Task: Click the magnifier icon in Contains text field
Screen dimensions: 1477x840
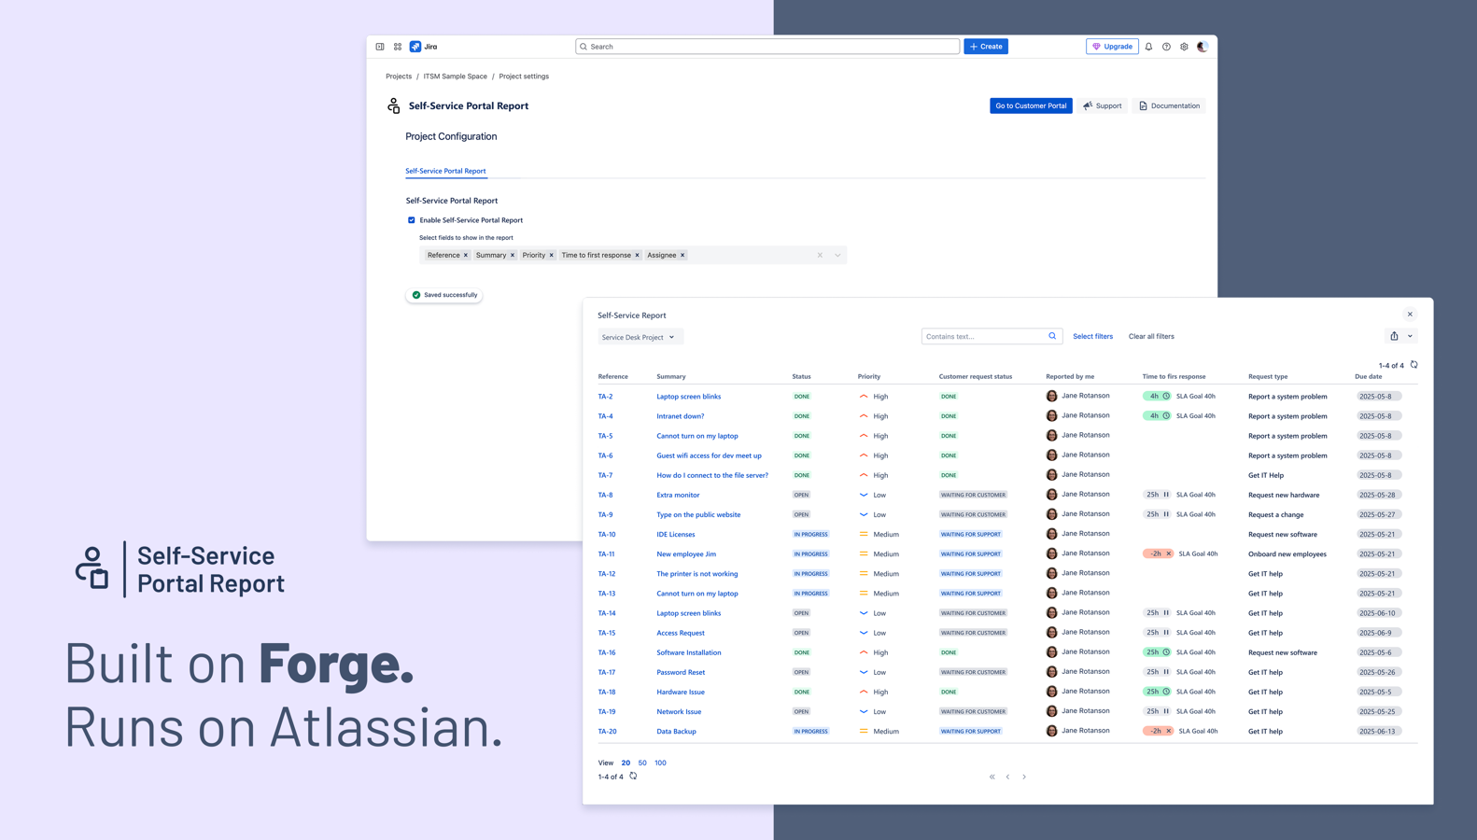Action: pos(1052,336)
